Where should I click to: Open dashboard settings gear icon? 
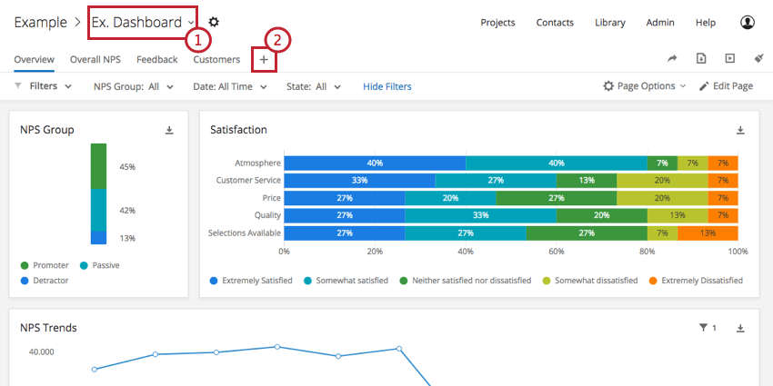pyautogui.click(x=214, y=22)
